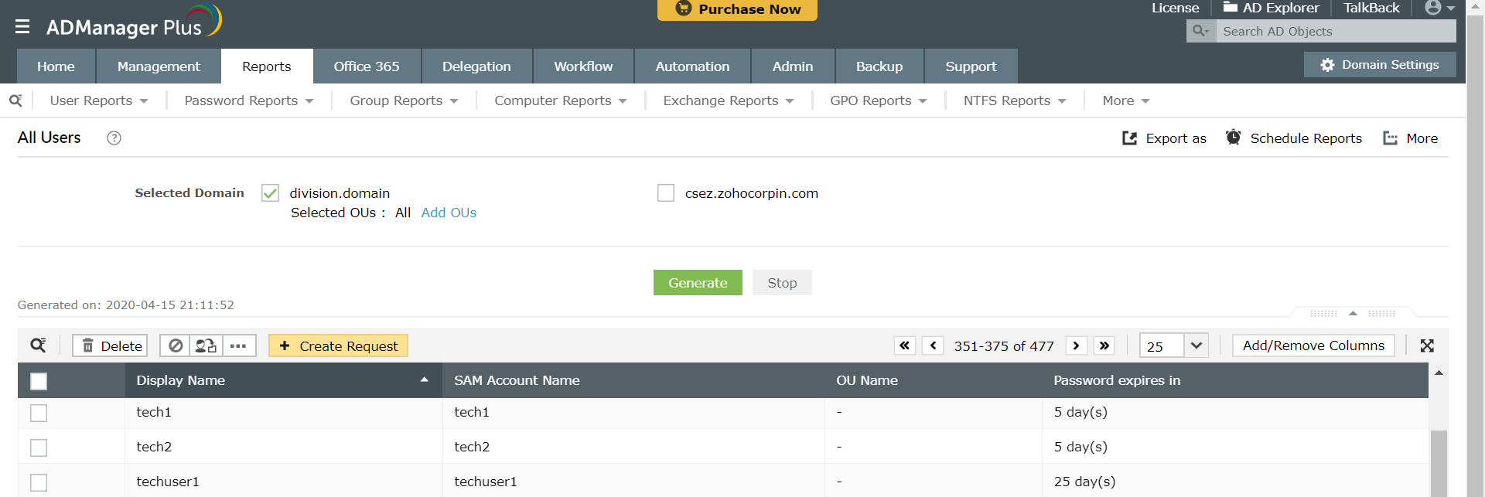1485x497 pixels.
Task: Go to the first page of results
Action: click(904, 346)
